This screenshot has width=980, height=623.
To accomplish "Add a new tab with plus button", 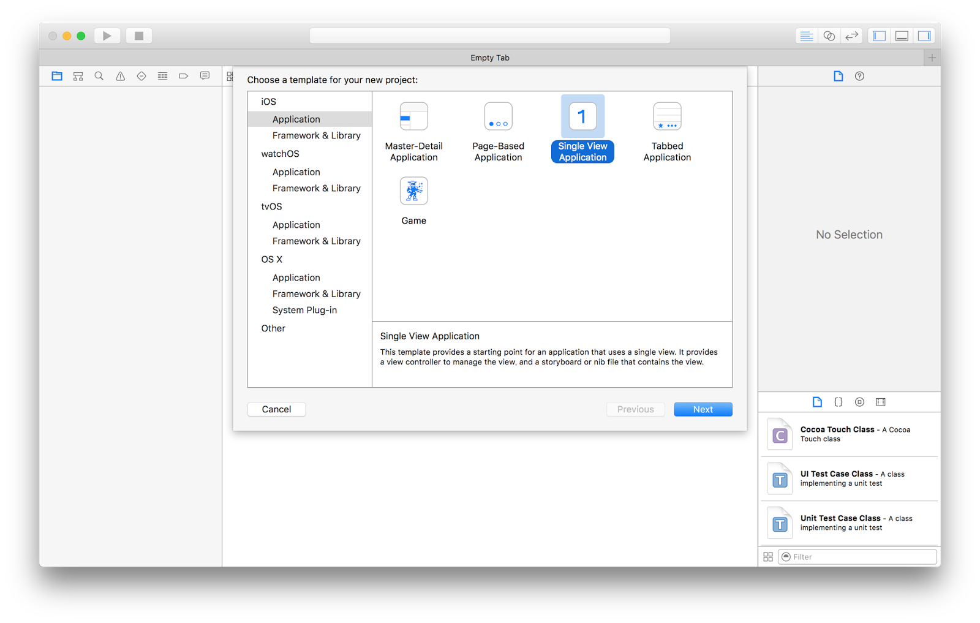I will (932, 58).
